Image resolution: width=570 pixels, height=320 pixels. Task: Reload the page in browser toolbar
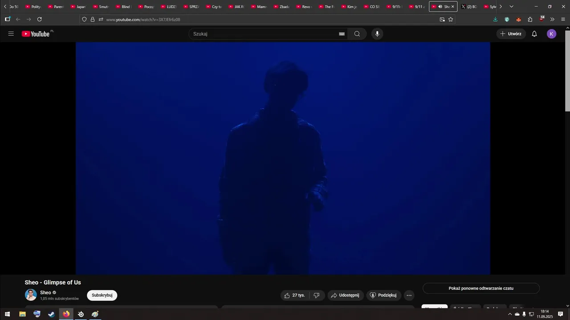pos(39,19)
